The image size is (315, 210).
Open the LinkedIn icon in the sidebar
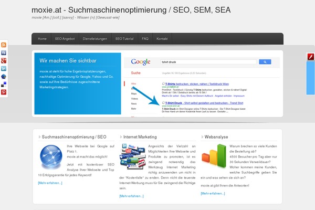[x=4, y=69]
